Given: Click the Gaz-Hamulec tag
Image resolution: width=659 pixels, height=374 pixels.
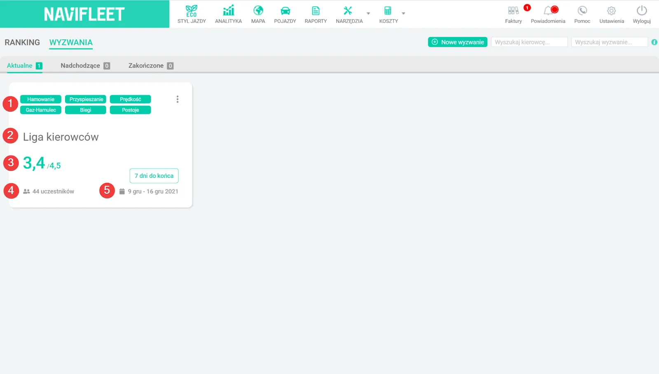Looking at the screenshot, I should pos(41,110).
